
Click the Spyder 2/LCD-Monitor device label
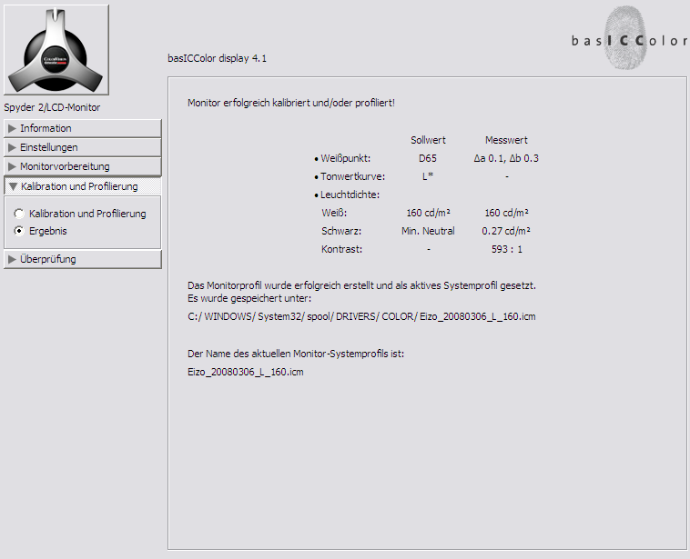pos(52,107)
